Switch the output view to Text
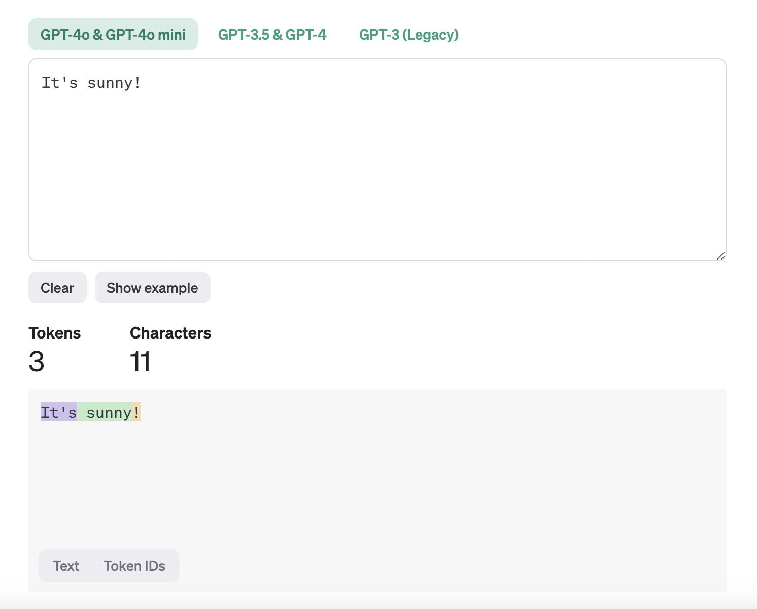The width and height of the screenshot is (757, 609). [x=66, y=566]
